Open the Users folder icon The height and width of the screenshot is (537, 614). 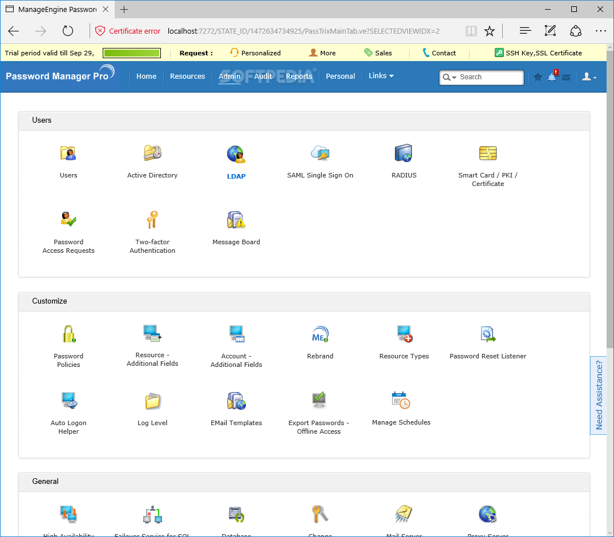pyautogui.click(x=68, y=153)
